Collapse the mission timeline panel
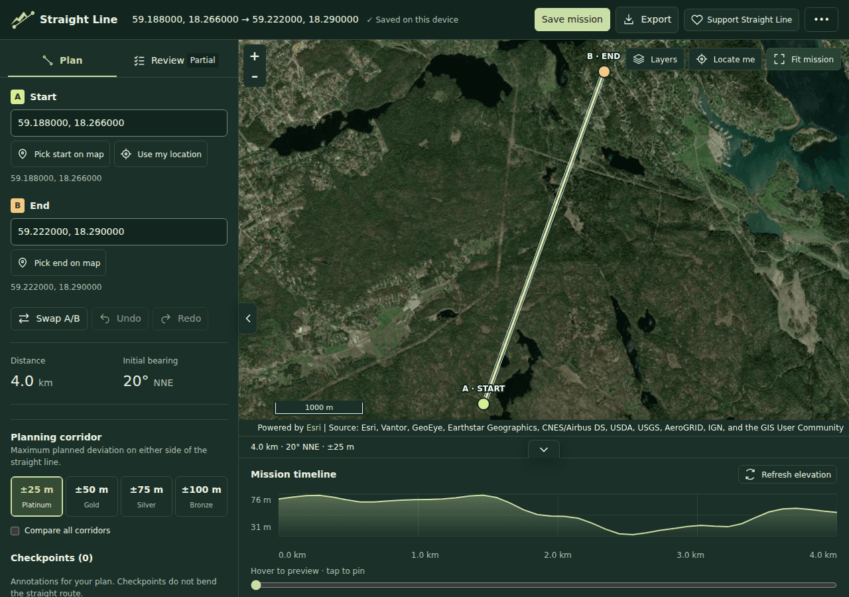Viewport: 849px width, 597px height. coord(544,449)
